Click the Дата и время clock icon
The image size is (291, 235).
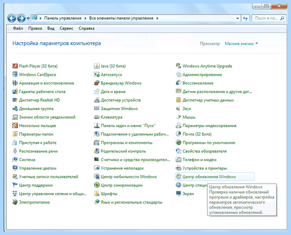(x=97, y=92)
